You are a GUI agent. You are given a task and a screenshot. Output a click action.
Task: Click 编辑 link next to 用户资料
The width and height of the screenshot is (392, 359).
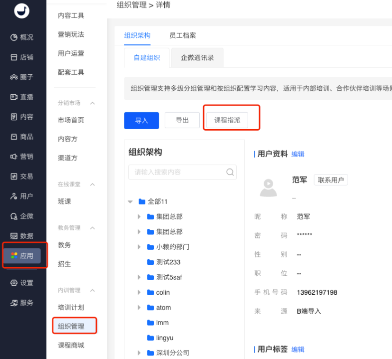pos(298,154)
